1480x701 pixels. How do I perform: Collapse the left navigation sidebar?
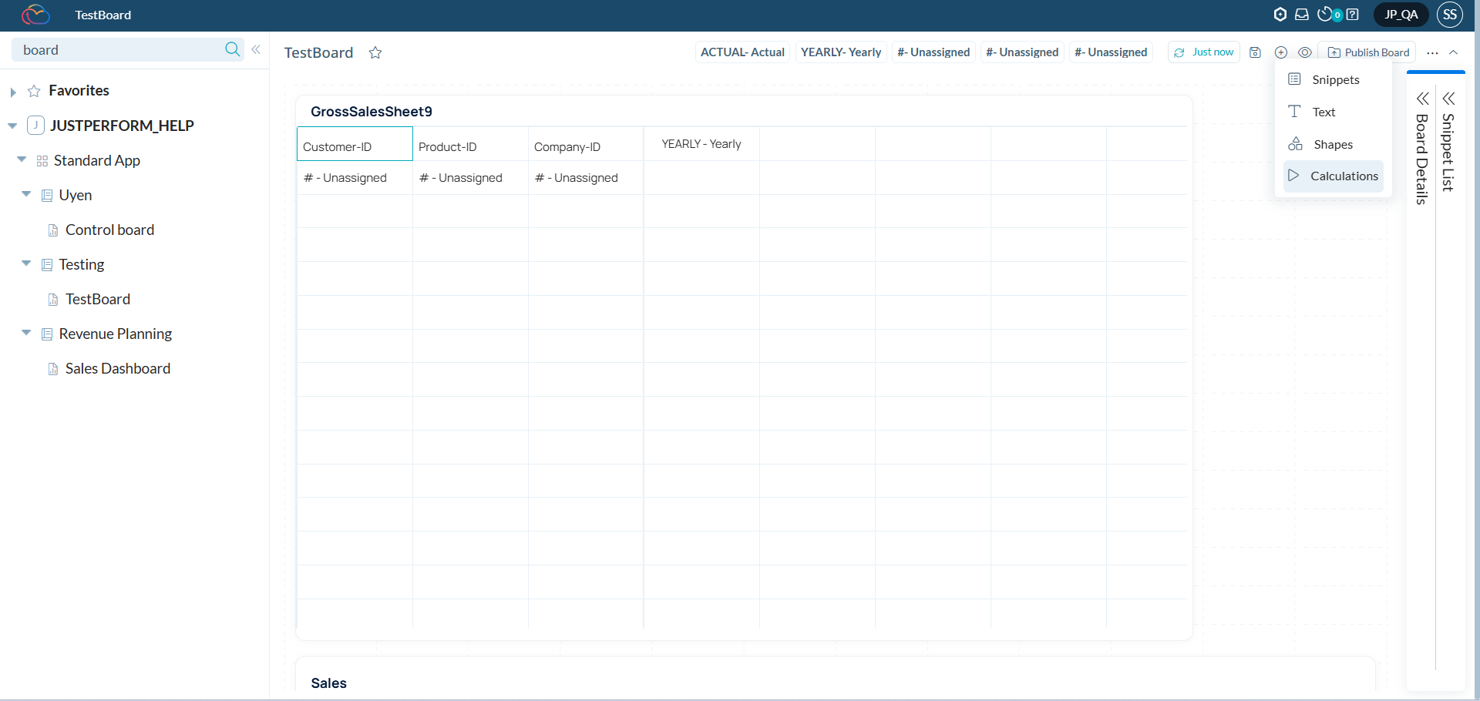256,49
